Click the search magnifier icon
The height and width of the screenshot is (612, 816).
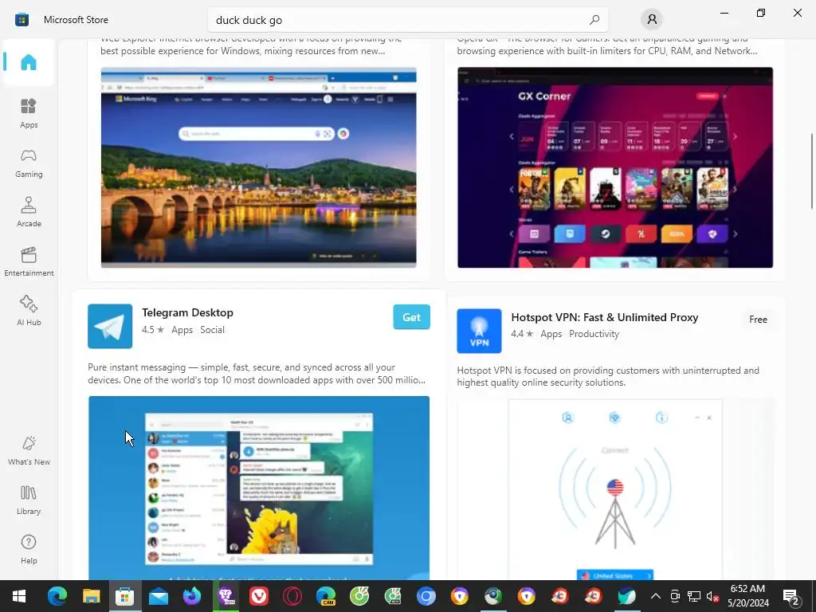pos(594,20)
